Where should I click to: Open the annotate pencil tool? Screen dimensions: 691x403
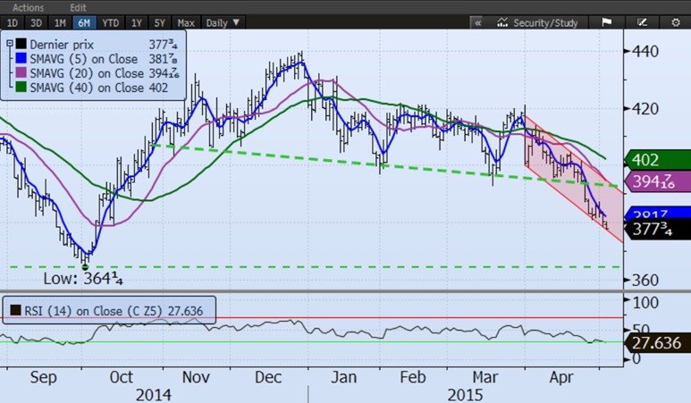(x=642, y=22)
